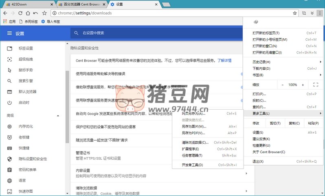The height and width of the screenshot is (196, 325).
Task: Click the zoom in plus button
Action: coord(302,85)
